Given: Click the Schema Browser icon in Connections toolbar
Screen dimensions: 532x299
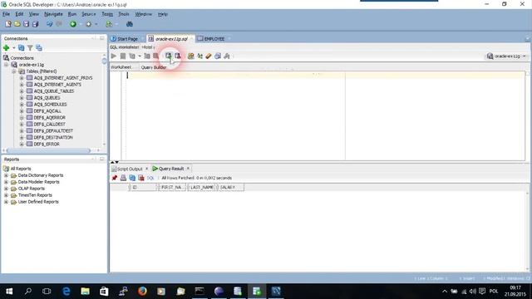Looking at the screenshot, I should 39,48.
